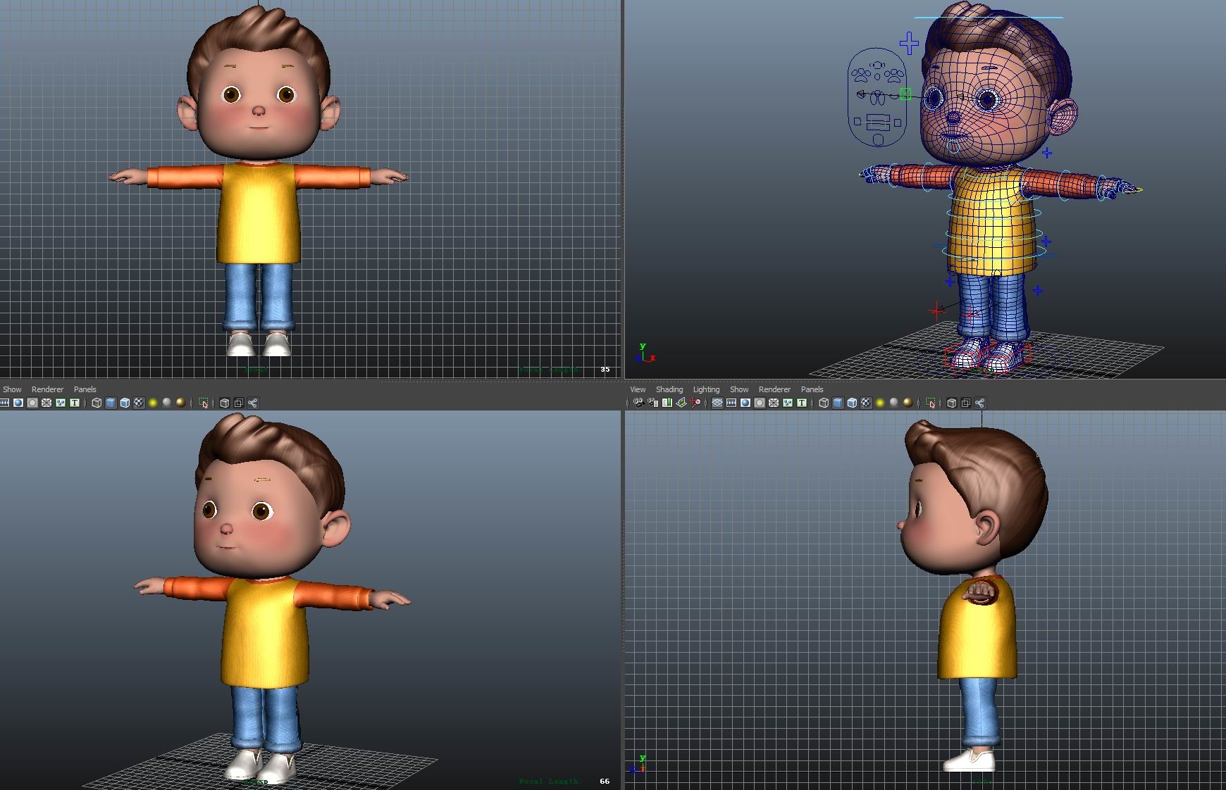Image resolution: width=1226 pixels, height=790 pixels.
Task: Toggle use all lights (yellow sphere icon)
Action: [152, 403]
